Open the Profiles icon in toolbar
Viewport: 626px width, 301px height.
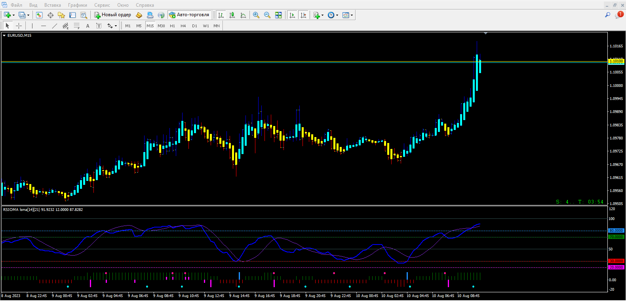22,15
